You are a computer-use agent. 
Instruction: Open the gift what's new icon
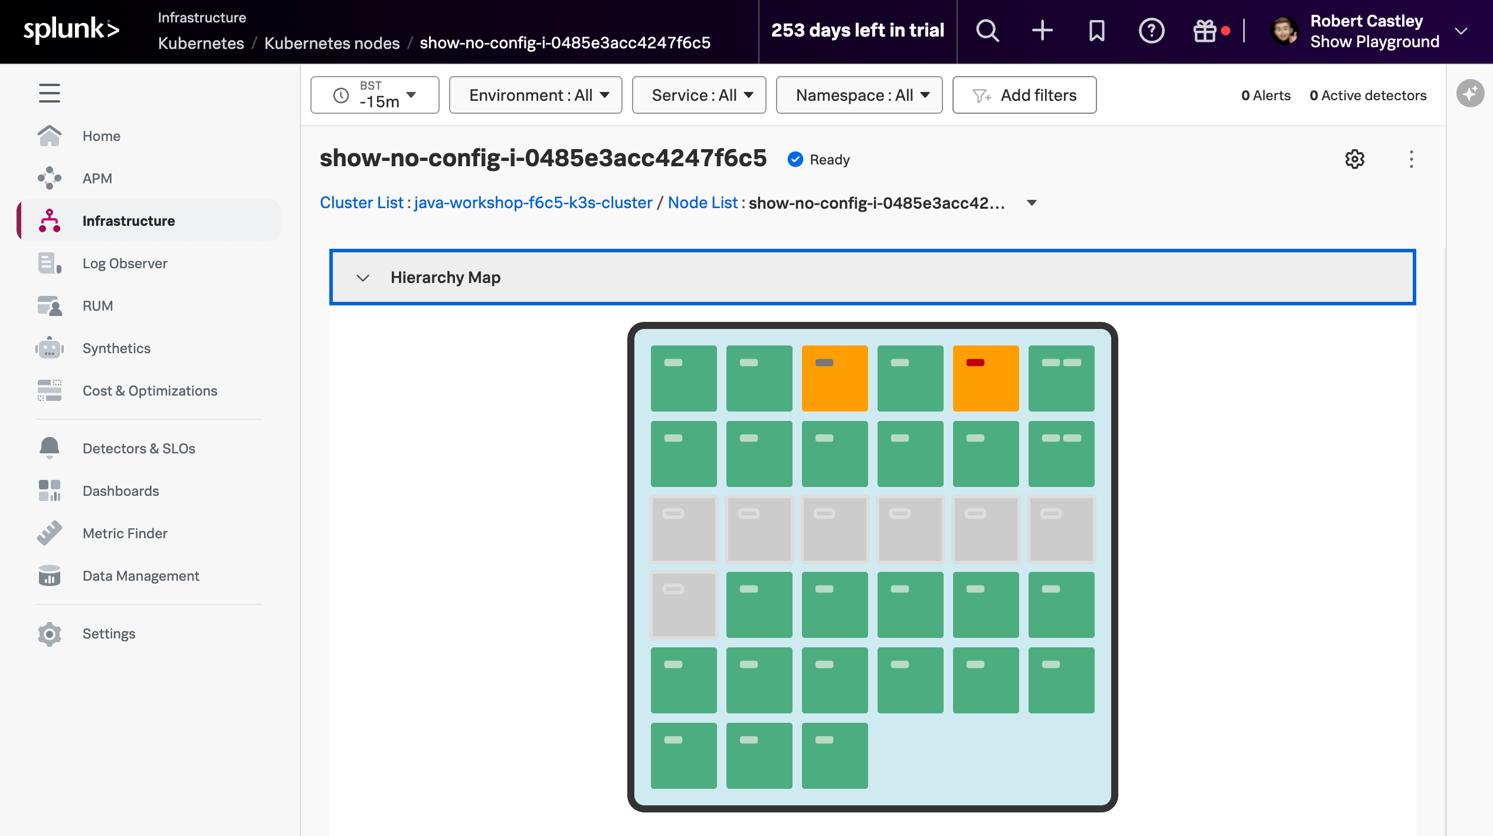tap(1205, 31)
